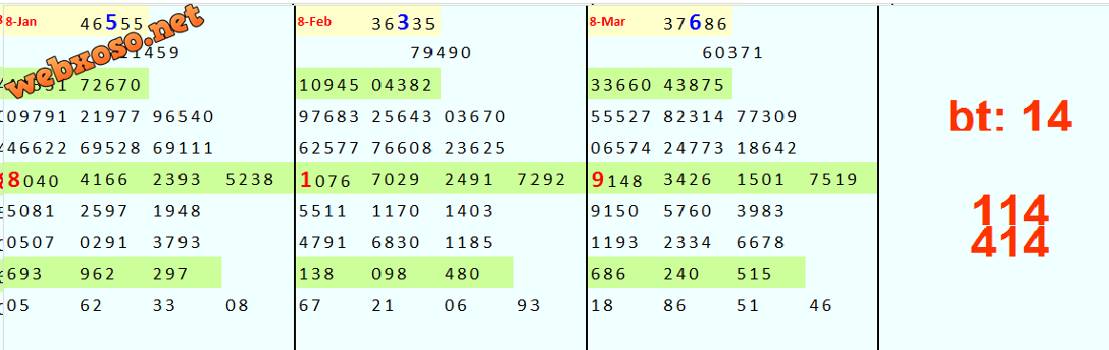Click the number 60371
Screen dimensions: 1109x350
(x=733, y=53)
